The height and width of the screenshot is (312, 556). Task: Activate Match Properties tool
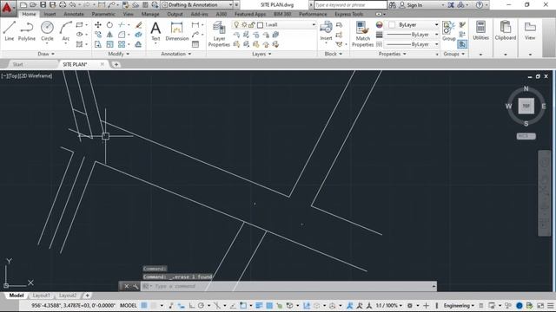tap(362, 34)
